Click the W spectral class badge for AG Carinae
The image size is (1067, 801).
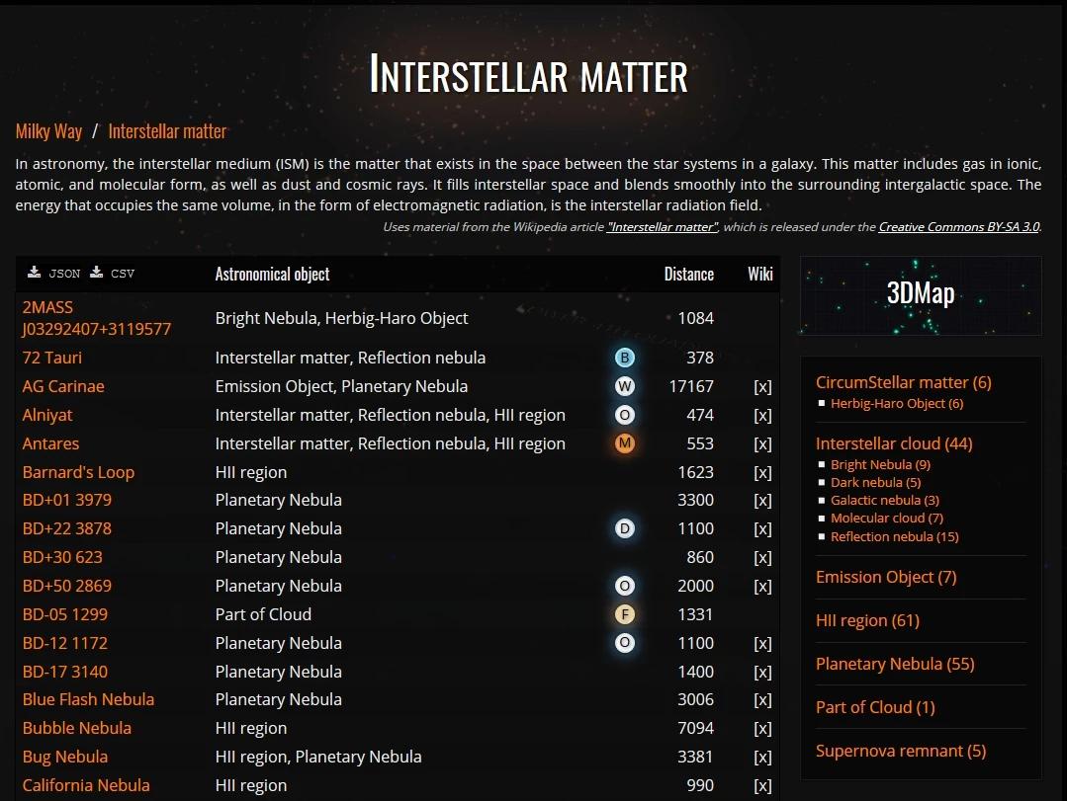pos(624,386)
